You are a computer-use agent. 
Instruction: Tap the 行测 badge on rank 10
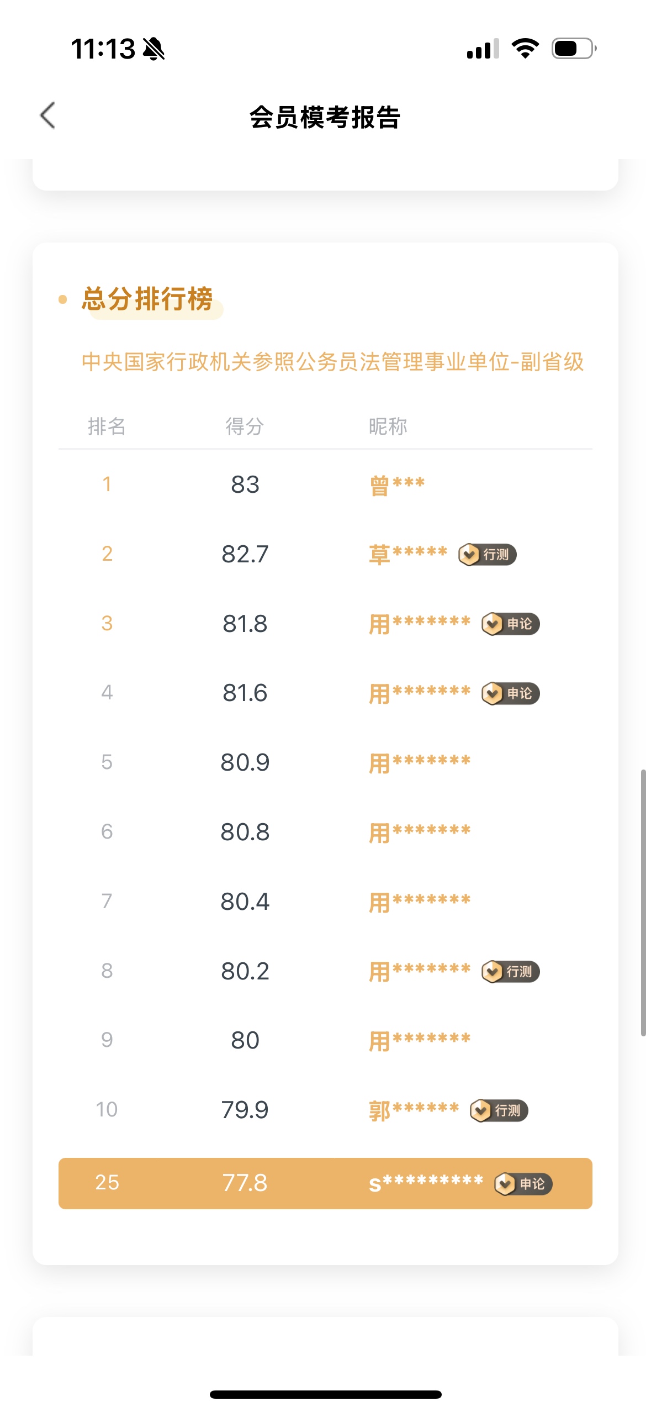click(499, 1110)
